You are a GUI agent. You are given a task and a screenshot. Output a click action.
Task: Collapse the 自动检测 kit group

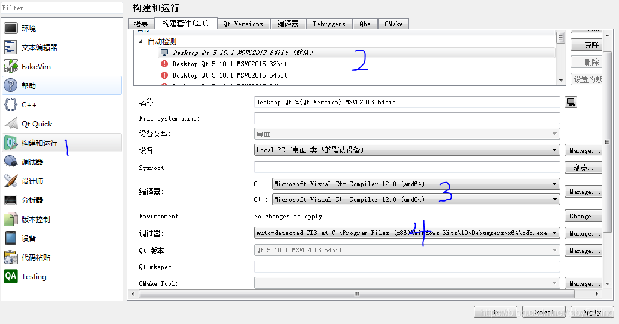pos(141,41)
